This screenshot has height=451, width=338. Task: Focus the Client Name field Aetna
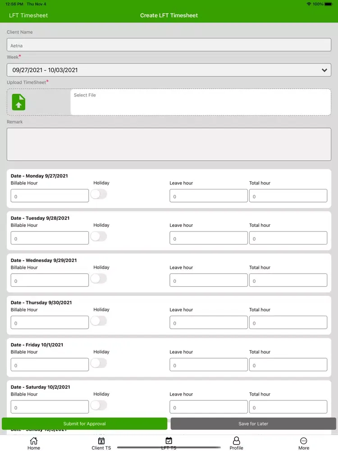coord(169,45)
